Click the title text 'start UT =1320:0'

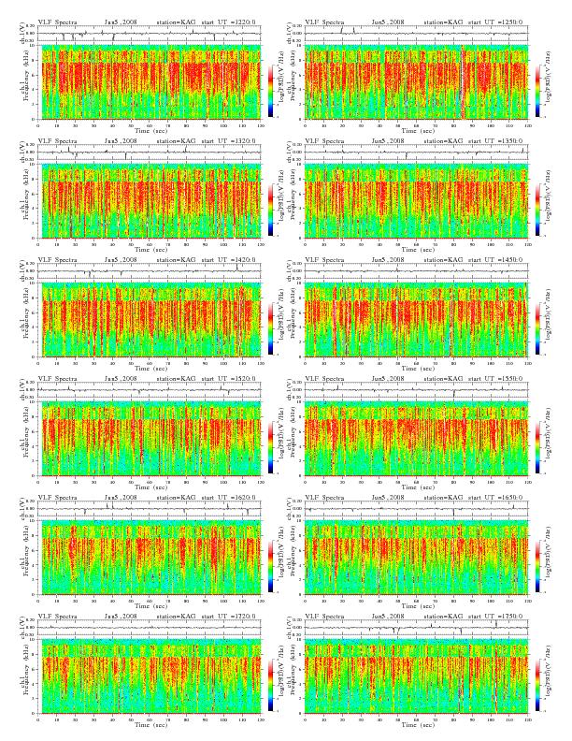point(229,141)
